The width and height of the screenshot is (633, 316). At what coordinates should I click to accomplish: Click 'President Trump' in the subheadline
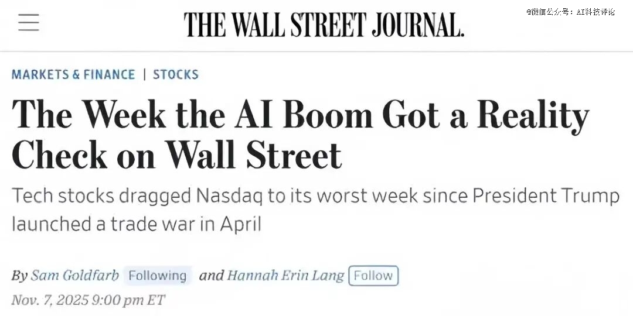546,195
